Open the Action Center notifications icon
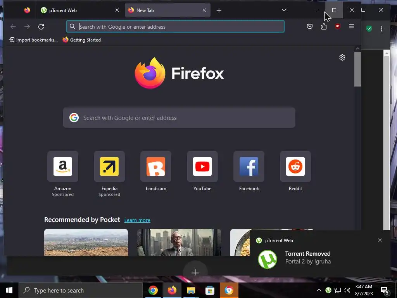Viewport: 397px width, 298px height. click(385, 291)
